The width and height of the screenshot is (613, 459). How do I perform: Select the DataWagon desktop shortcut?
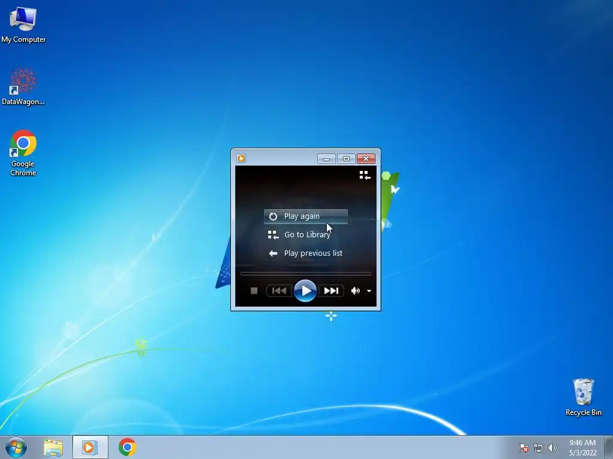coord(23,87)
